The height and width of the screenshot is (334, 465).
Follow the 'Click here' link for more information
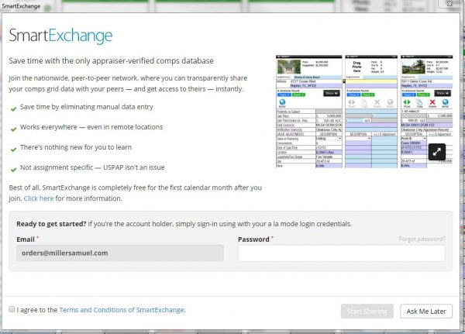pos(39,198)
